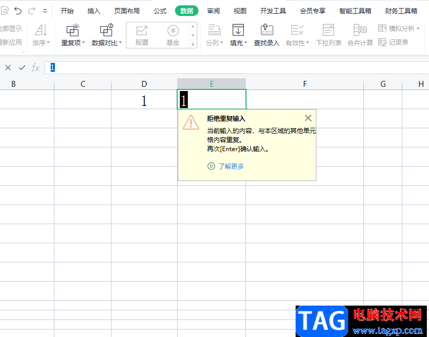Expand the 填充 dropdown arrow
The width and height of the screenshot is (429, 337).
coord(245,43)
